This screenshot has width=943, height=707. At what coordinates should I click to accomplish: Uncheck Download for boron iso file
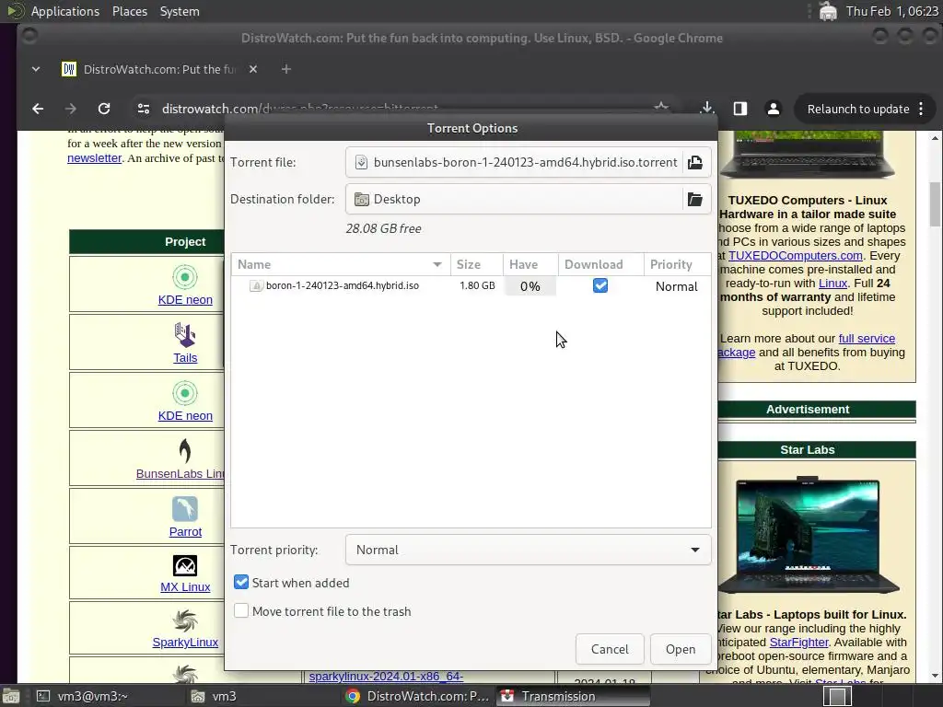[600, 285]
